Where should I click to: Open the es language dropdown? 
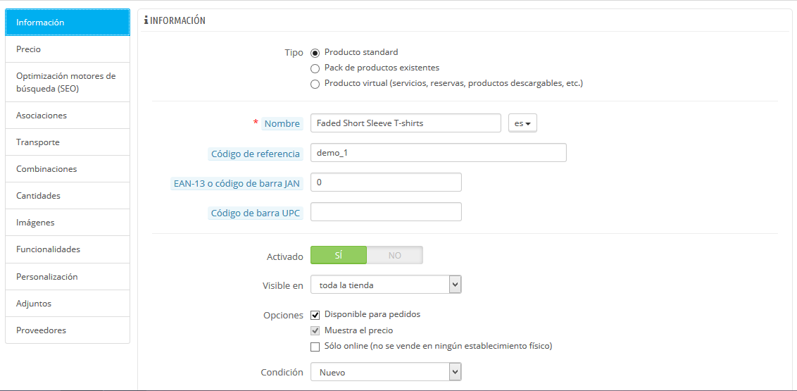522,123
